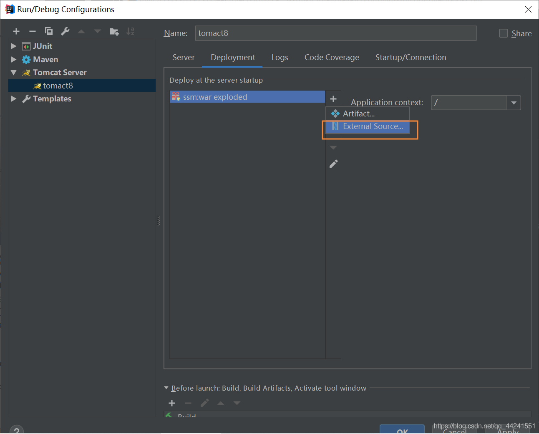Edit deployment item pencil icon
Screen dimensions: 539x434
pos(333,164)
